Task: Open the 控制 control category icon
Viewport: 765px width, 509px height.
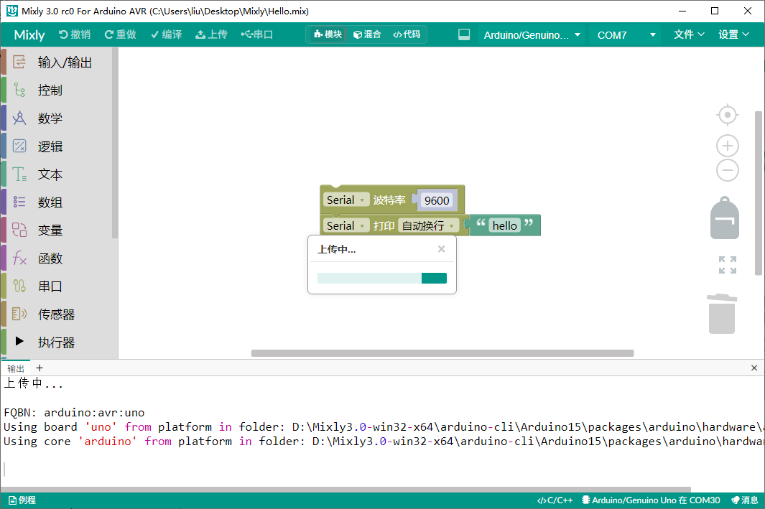Action: (19, 90)
